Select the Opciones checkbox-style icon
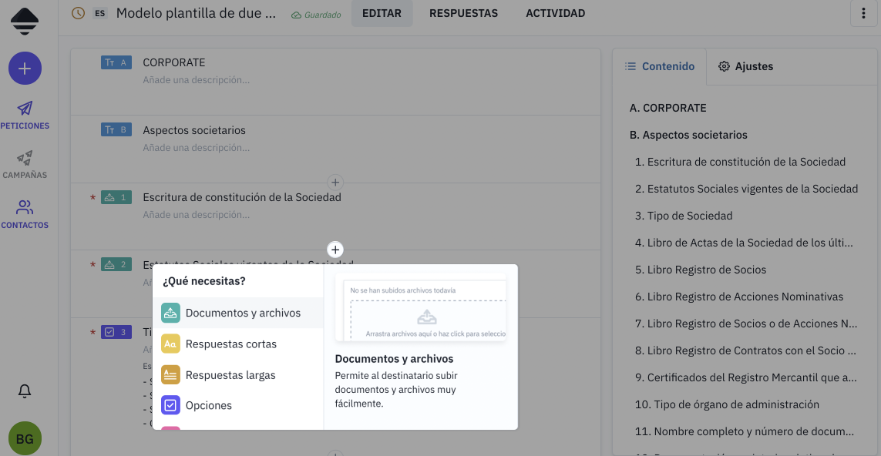 coord(170,404)
